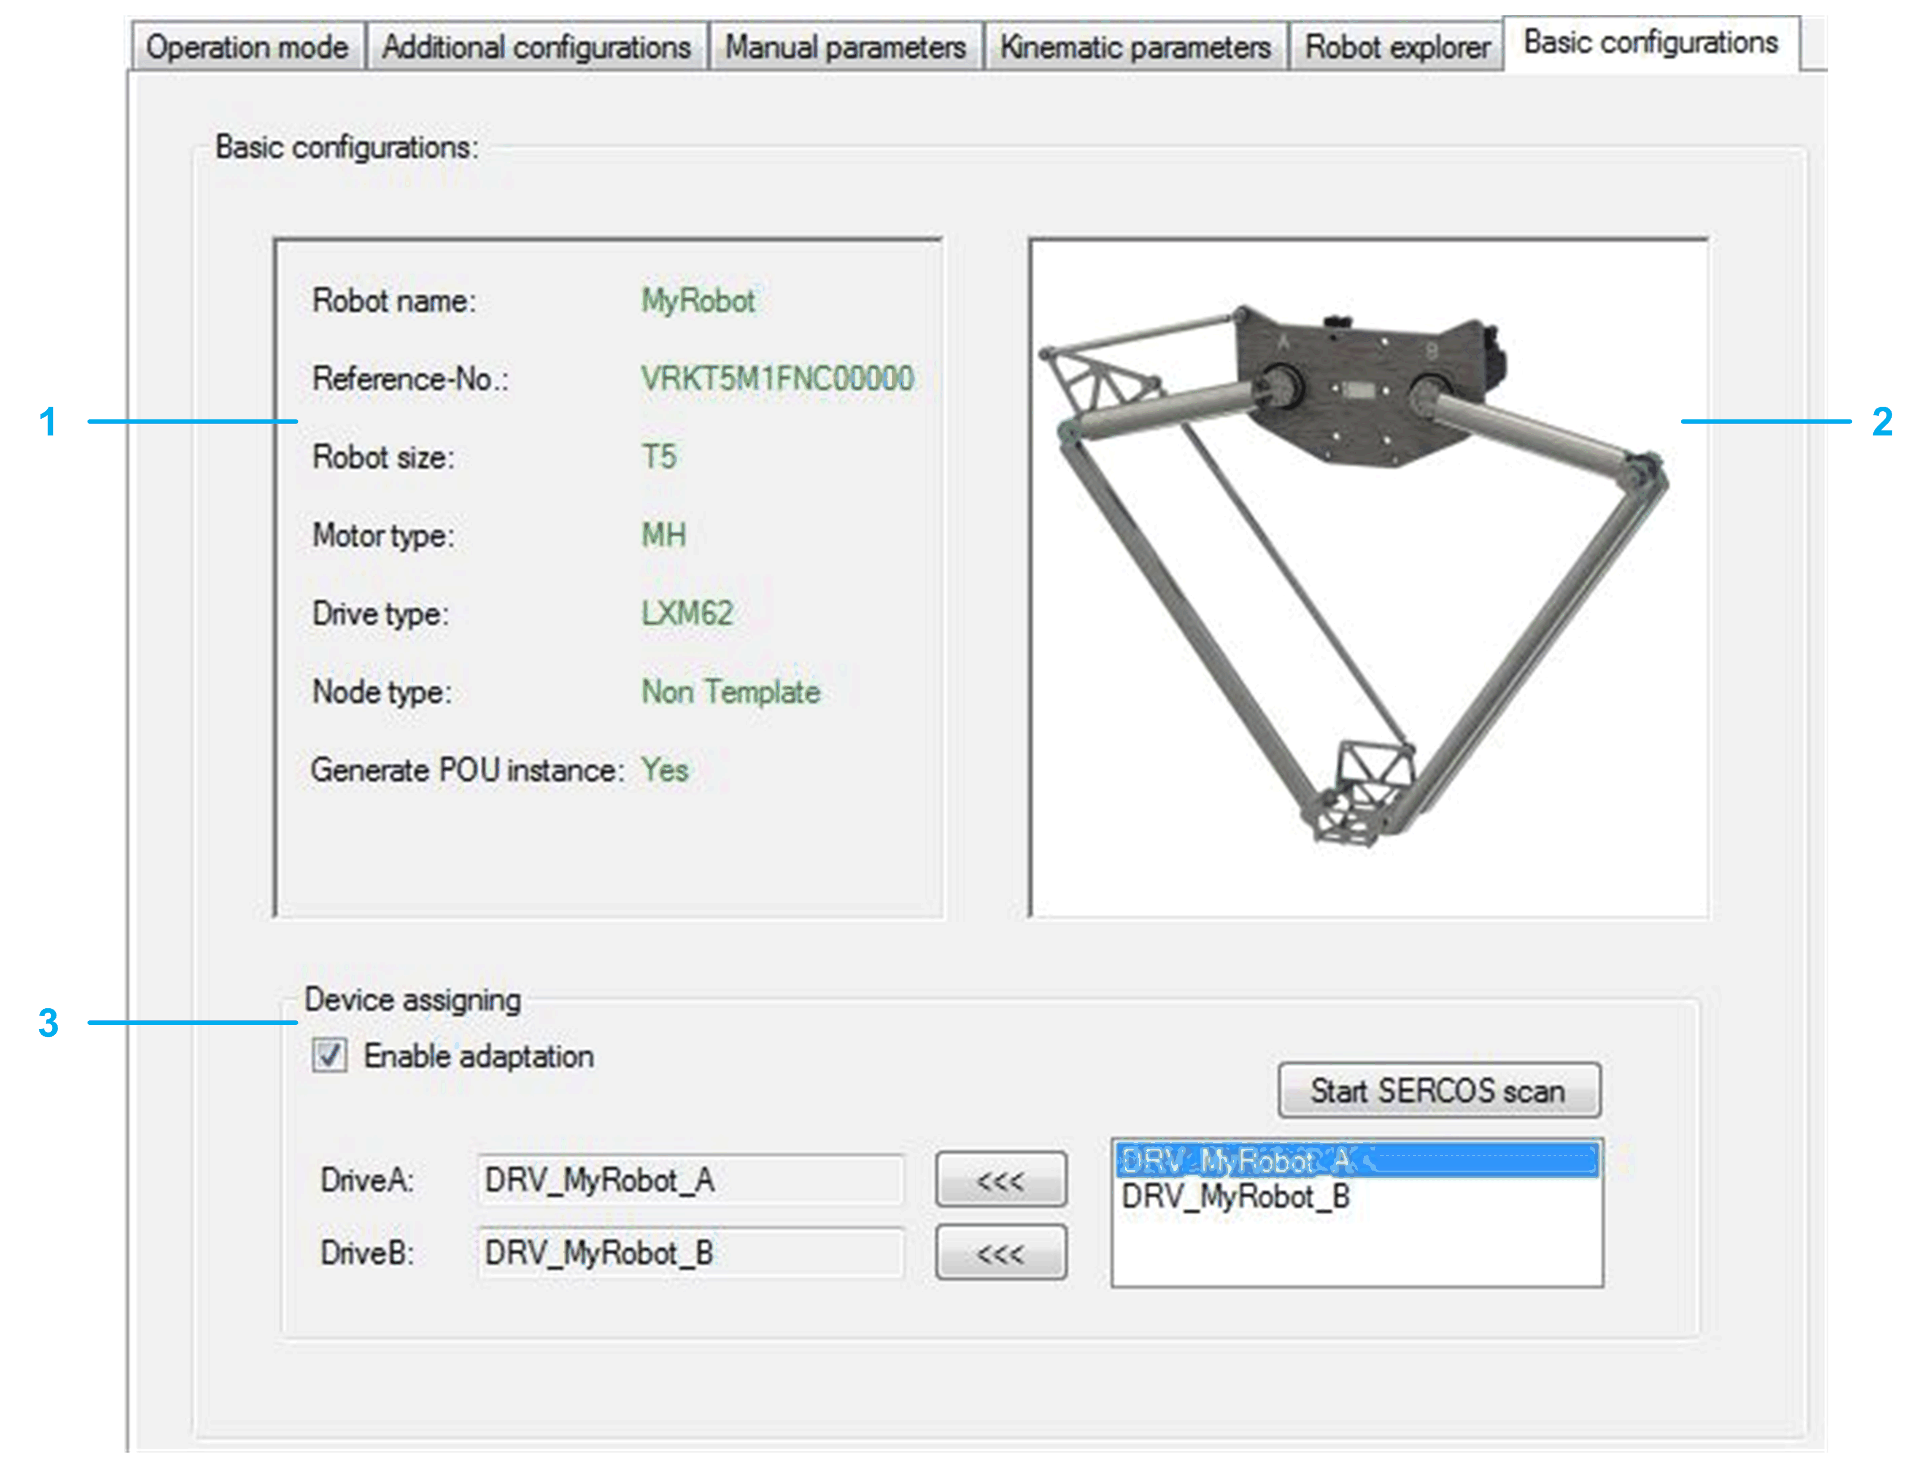The image size is (1928, 1469).
Task: Toggle the Enable adaptation checkbox
Action: click(329, 1055)
